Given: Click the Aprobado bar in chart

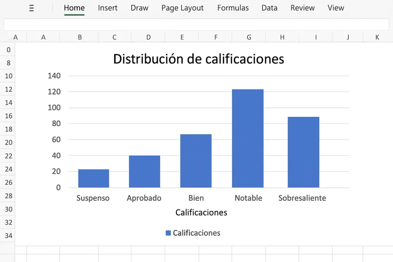Looking at the screenshot, I should click(x=144, y=171).
